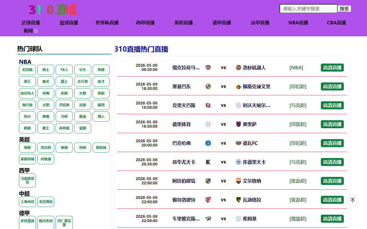
Task: Click the 德瓦FC team logo icon
Action: tap(239, 143)
